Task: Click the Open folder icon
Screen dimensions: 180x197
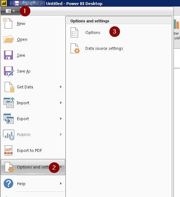Action: point(9,39)
